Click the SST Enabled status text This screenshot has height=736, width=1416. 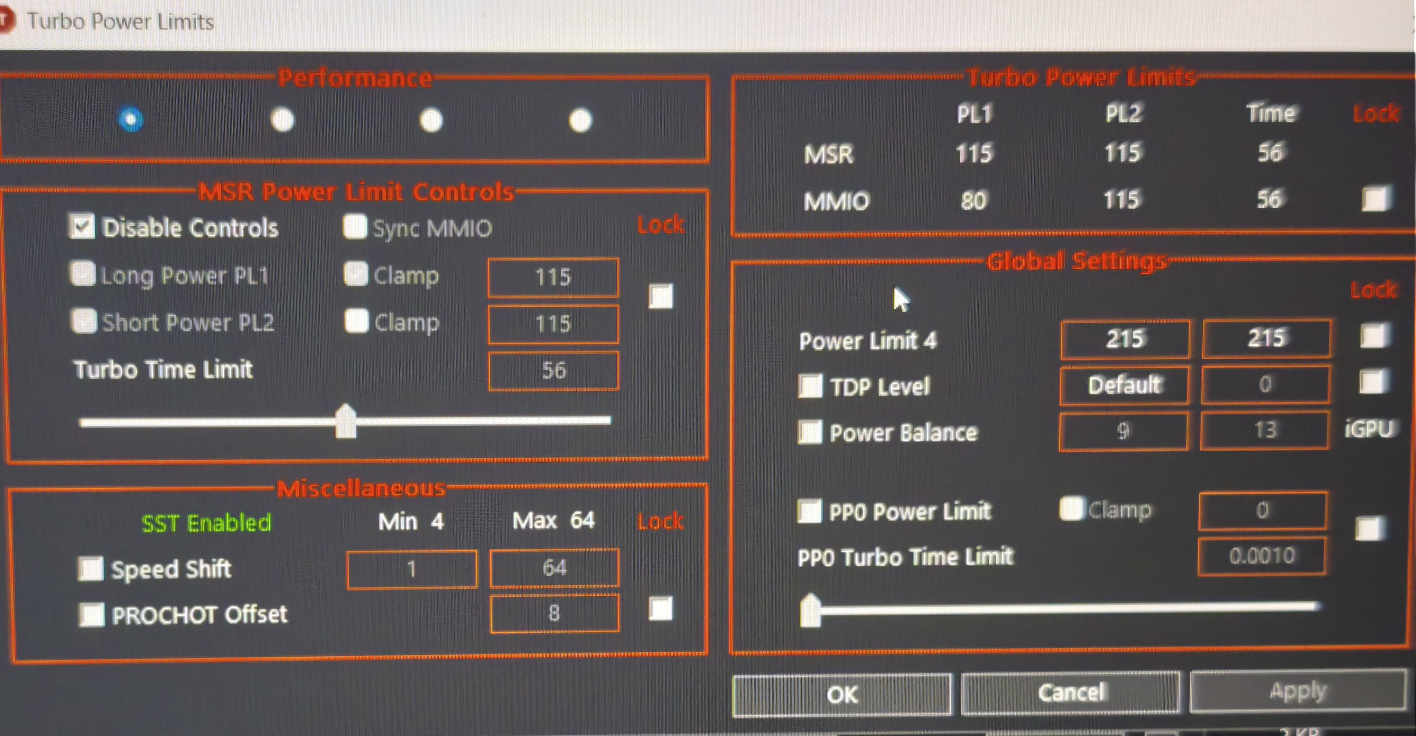pos(206,523)
